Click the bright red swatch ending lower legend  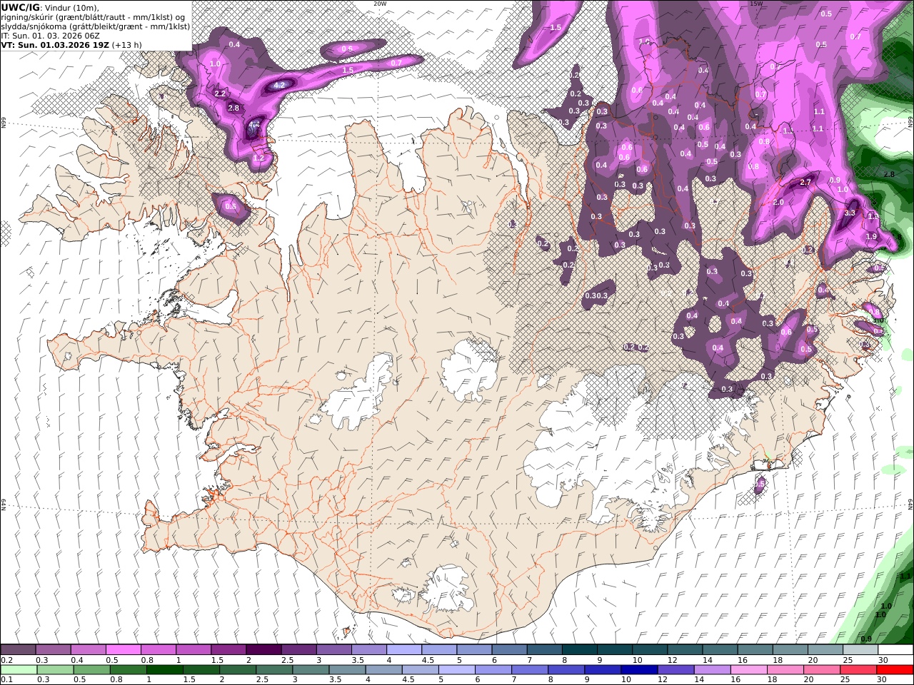click(x=895, y=669)
